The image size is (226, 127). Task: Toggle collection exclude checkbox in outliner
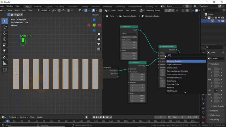tap(216, 18)
